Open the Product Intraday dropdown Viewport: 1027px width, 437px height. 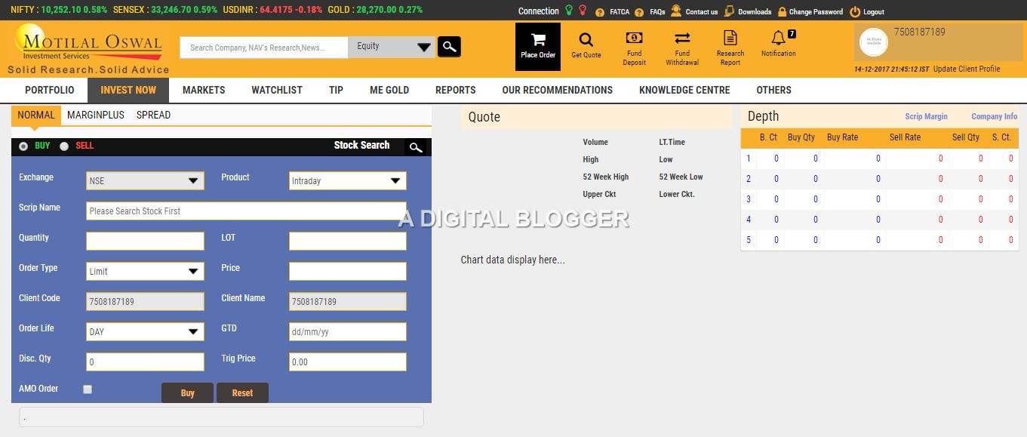coord(347,181)
